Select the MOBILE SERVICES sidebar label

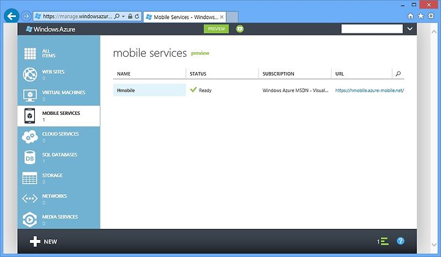tap(61, 113)
